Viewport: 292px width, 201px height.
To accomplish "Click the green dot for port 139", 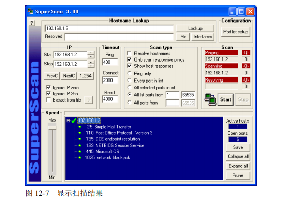I will (80, 145).
